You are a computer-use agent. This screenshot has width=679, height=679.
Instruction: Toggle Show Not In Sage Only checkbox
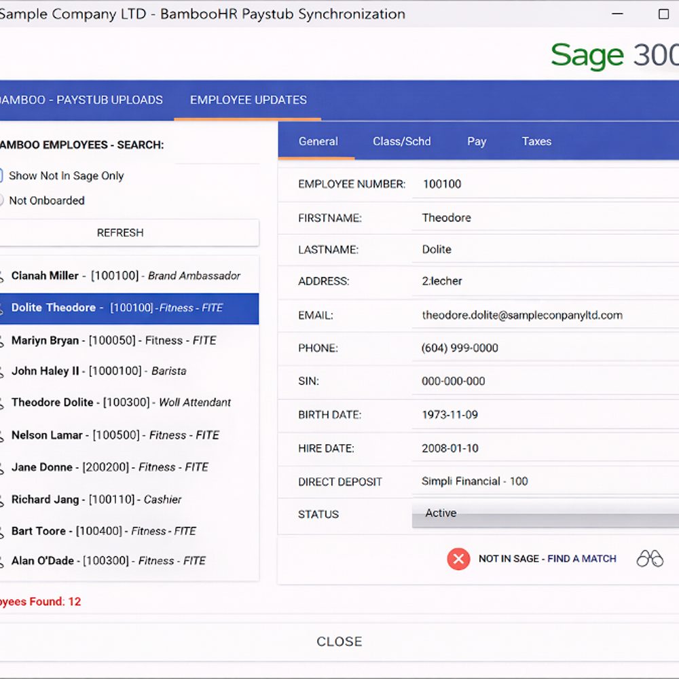[x=1, y=175]
